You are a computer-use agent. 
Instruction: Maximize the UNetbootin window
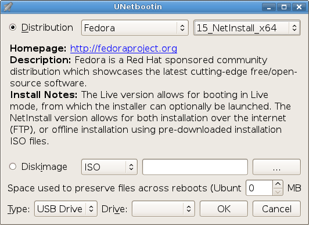tap(284, 7)
